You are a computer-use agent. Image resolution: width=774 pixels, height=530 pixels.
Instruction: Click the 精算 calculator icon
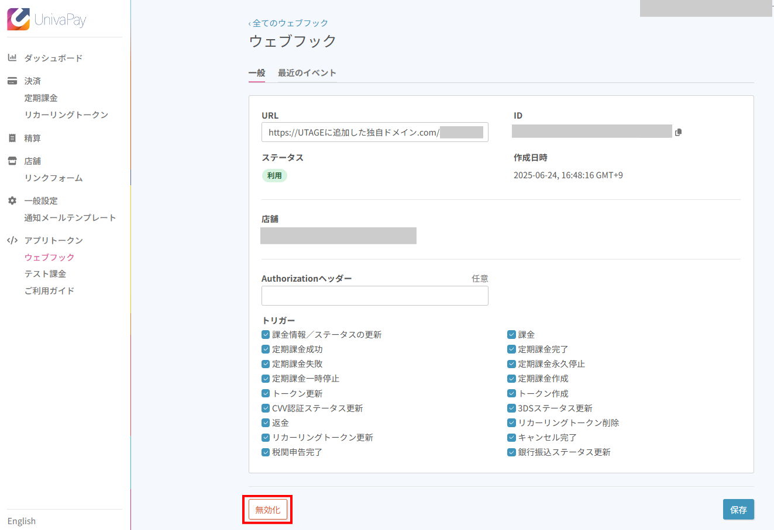12,138
